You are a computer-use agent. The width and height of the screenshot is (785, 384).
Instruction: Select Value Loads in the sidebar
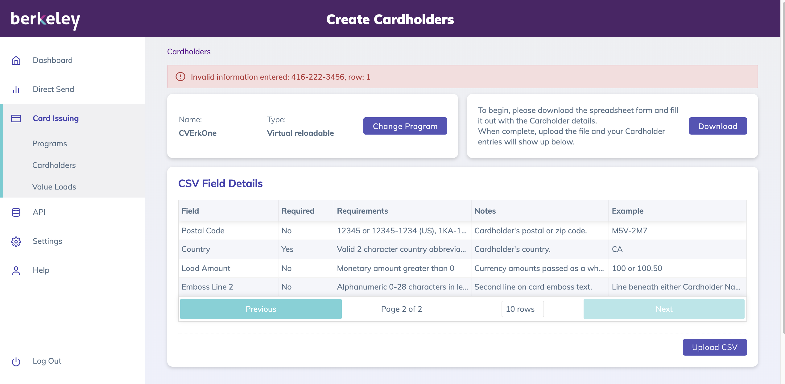pyautogui.click(x=54, y=187)
